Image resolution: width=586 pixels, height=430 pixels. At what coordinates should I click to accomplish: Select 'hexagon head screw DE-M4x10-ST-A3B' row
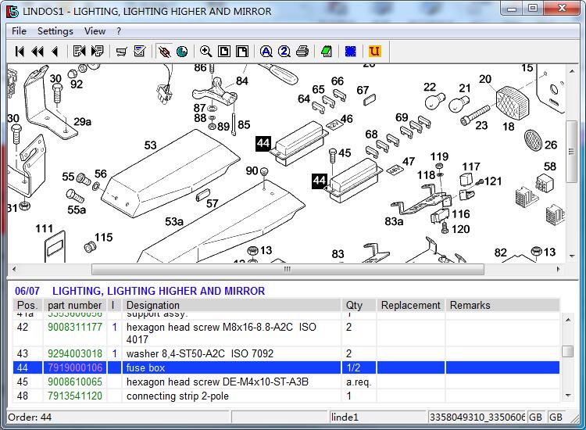(286, 382)
